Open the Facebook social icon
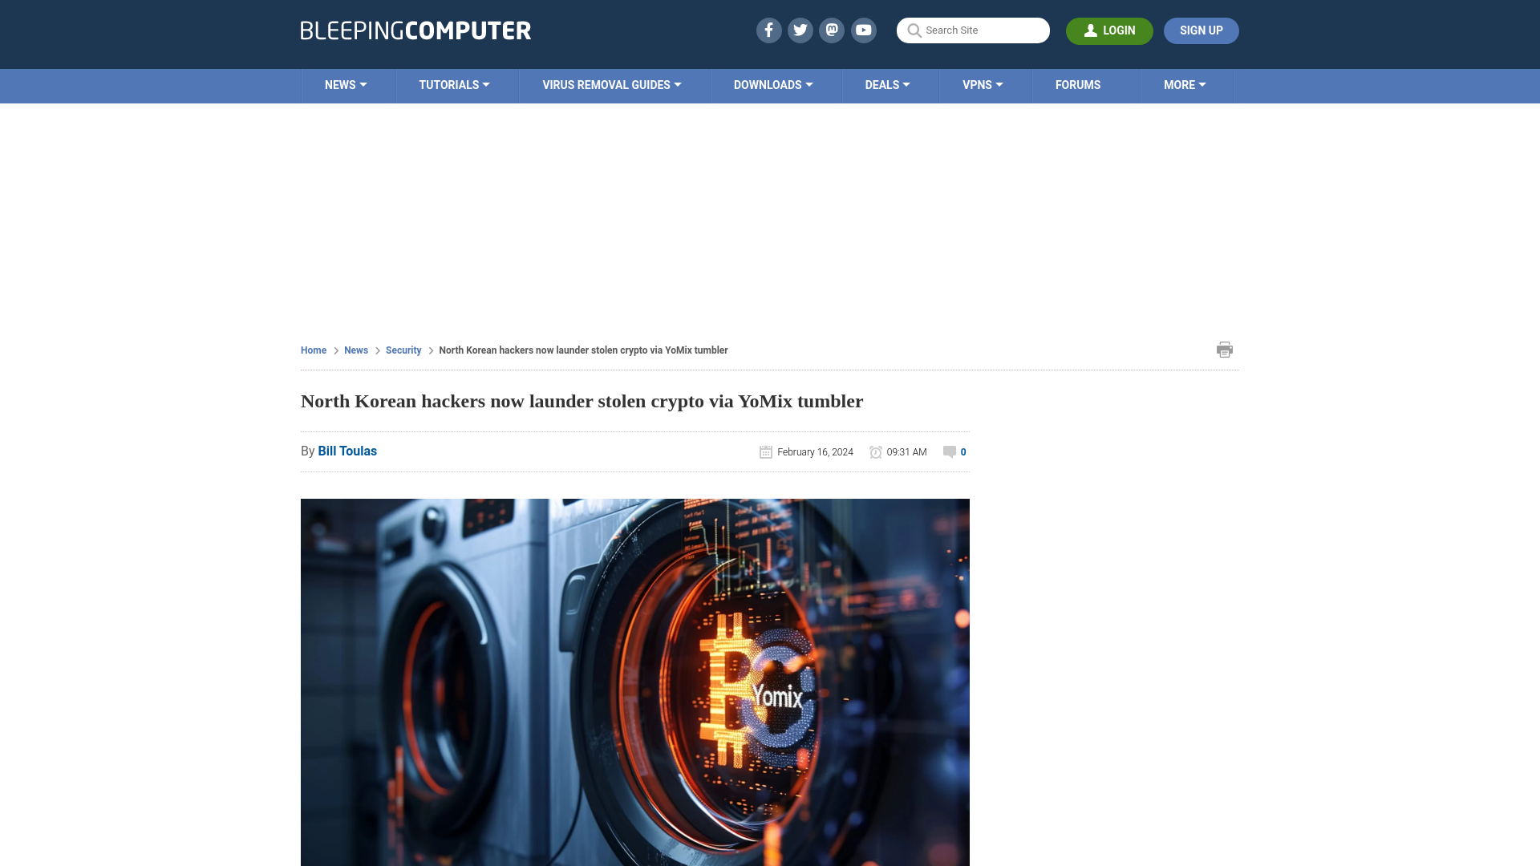1540x866 pixels. pos(769,30)
